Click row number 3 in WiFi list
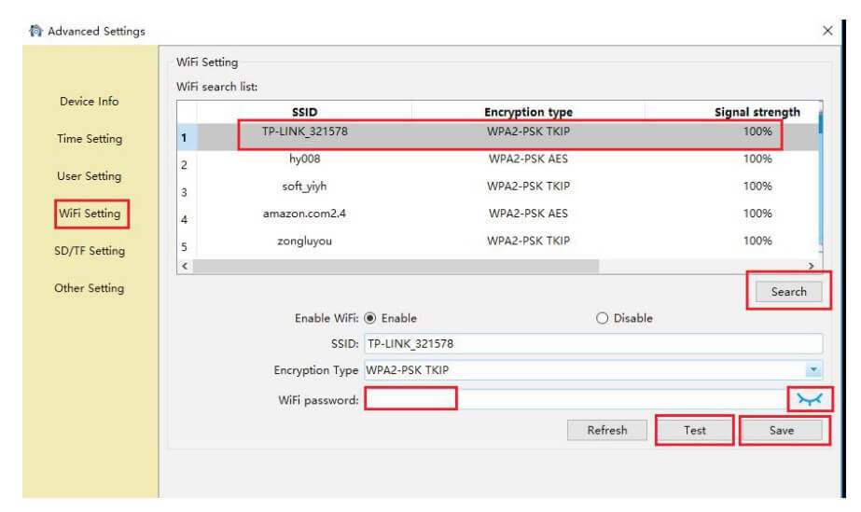This screenshot has width=861, height=512. coord(185,192)
